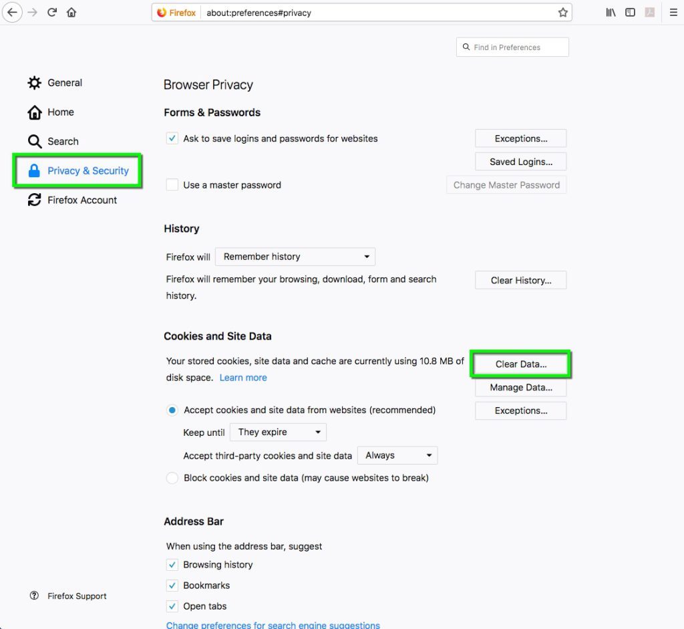
Task: Click the back navigation arrow
Action: point(12,13)
